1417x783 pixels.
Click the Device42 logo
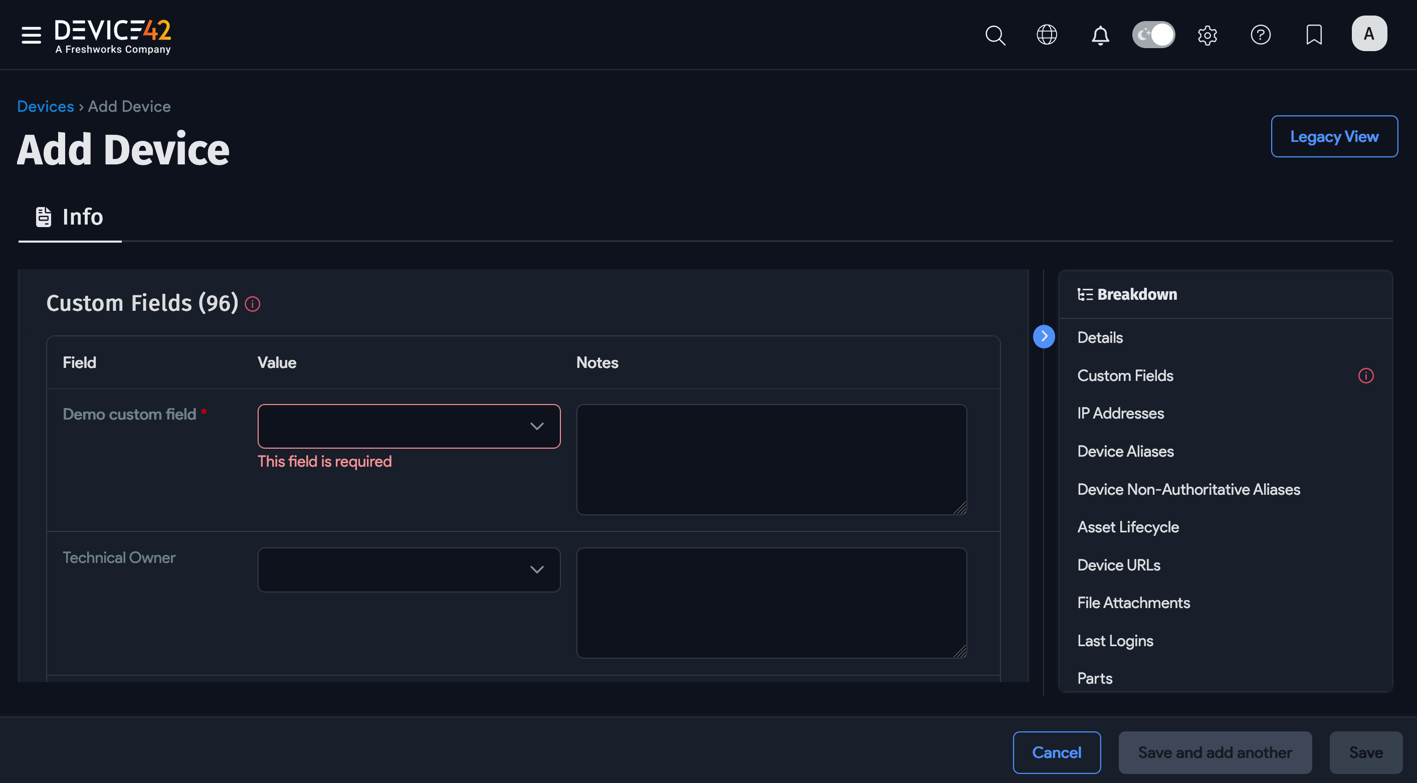pyautogui.click(x=113, y=35)
